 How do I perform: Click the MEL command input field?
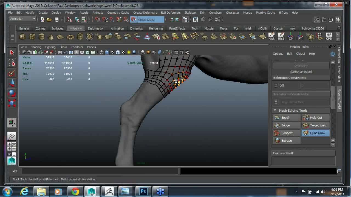(x=100, y=171)
